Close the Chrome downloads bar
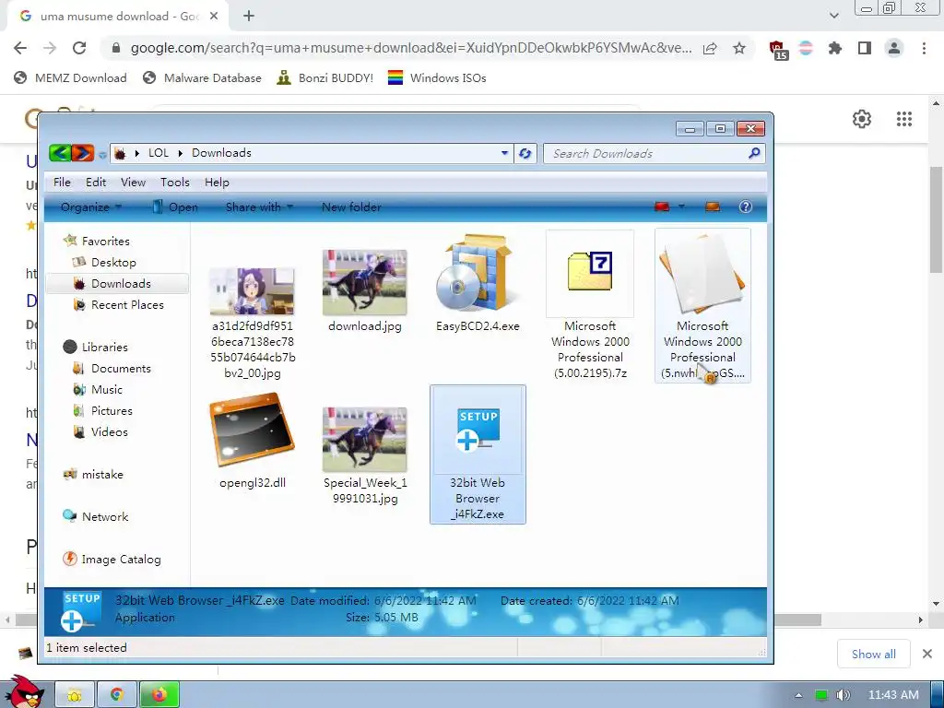This screenshot has width=944, height=708. 927,654
